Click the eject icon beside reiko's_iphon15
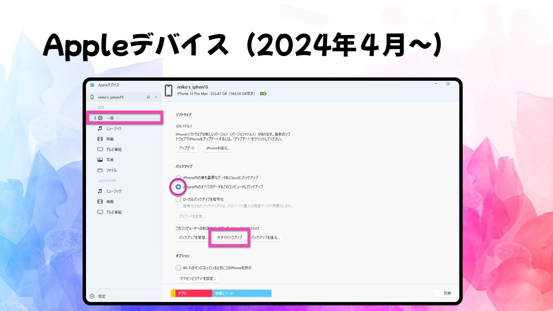Image resolution: width=553 pixels, height=311 pixels. 149,97
